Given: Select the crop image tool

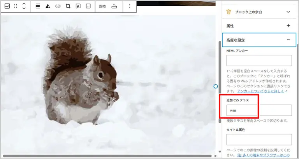Looking at the screenshot, I should coord(68,6).
